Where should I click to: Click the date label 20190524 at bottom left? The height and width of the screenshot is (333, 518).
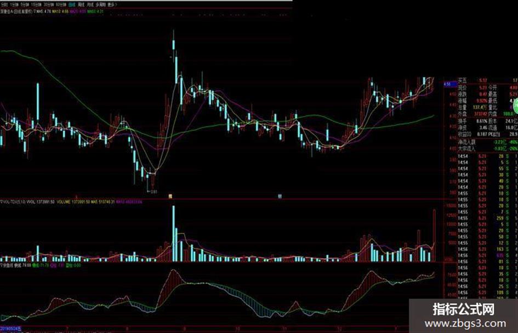[10, 329]
